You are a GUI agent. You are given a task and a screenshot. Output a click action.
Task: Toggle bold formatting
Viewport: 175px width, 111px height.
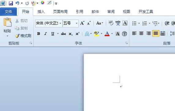39,33
